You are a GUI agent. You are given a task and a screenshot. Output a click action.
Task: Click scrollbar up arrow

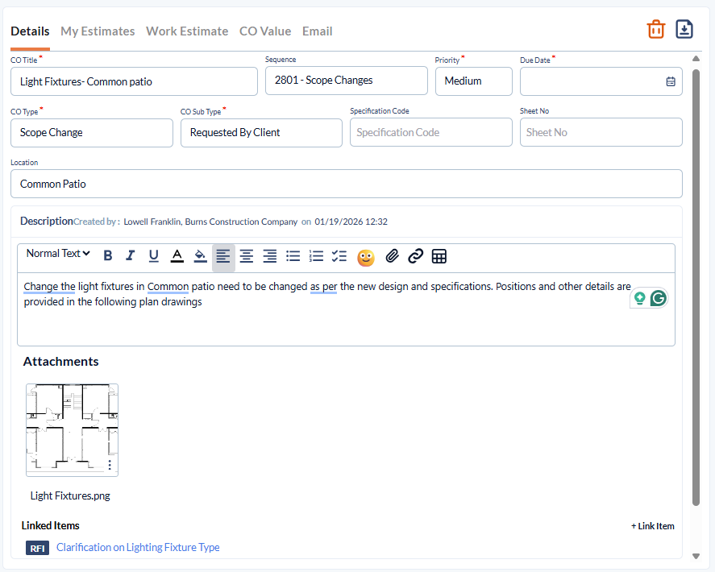click(696, 58)
